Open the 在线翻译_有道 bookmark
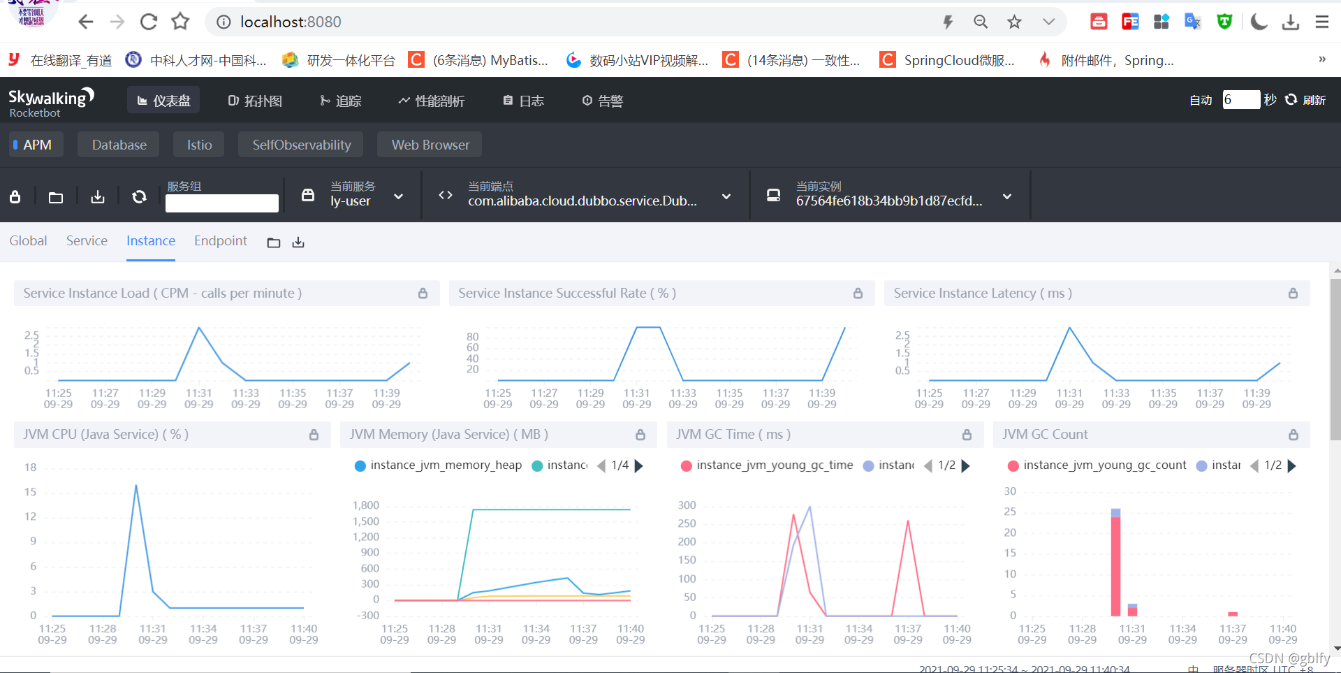This screenshot has height=673, width=1341. [60, 60]
